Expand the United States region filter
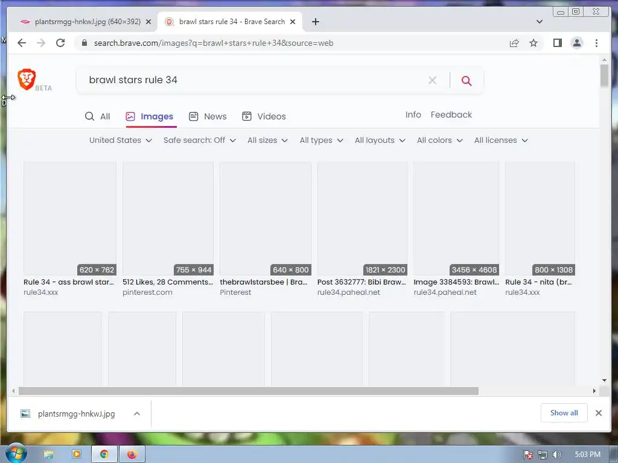 point(121,140)
